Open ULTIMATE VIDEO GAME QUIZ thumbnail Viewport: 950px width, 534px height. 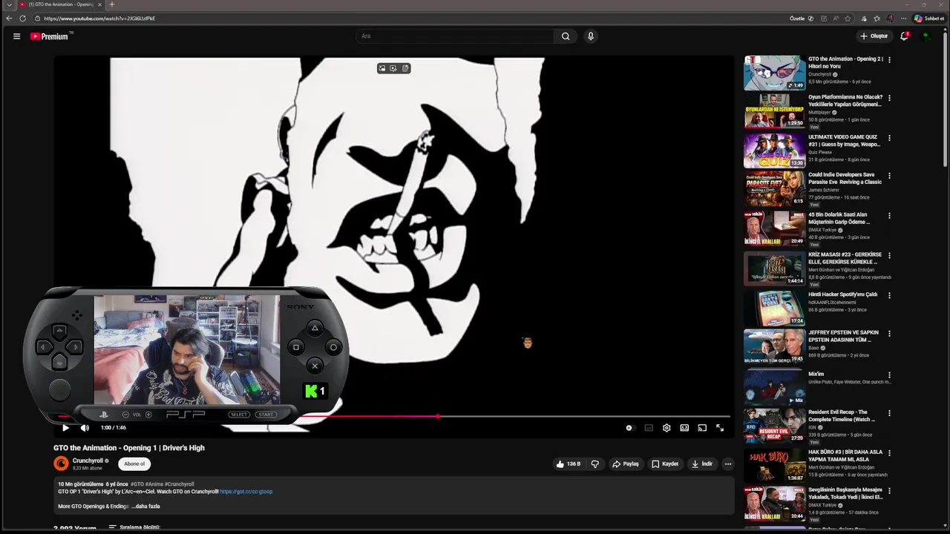(774, 151)
